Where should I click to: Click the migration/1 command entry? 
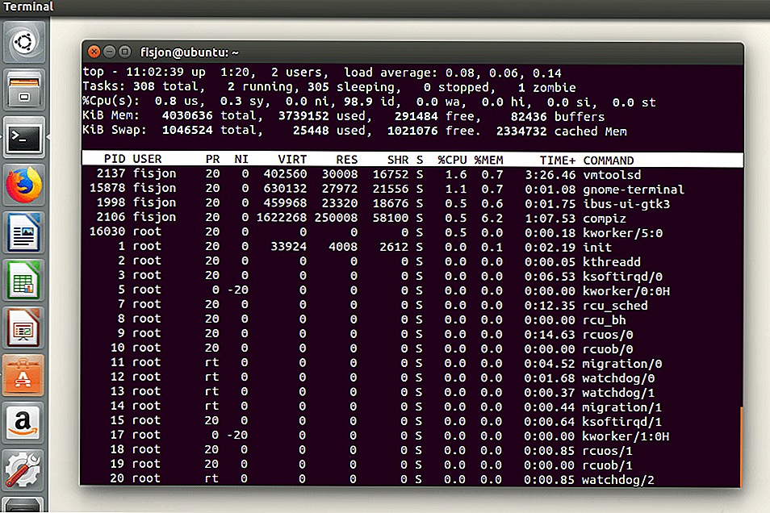coord(621,407)
